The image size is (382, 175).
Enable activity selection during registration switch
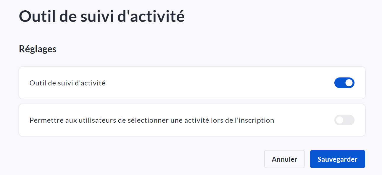tap(344, 120)
